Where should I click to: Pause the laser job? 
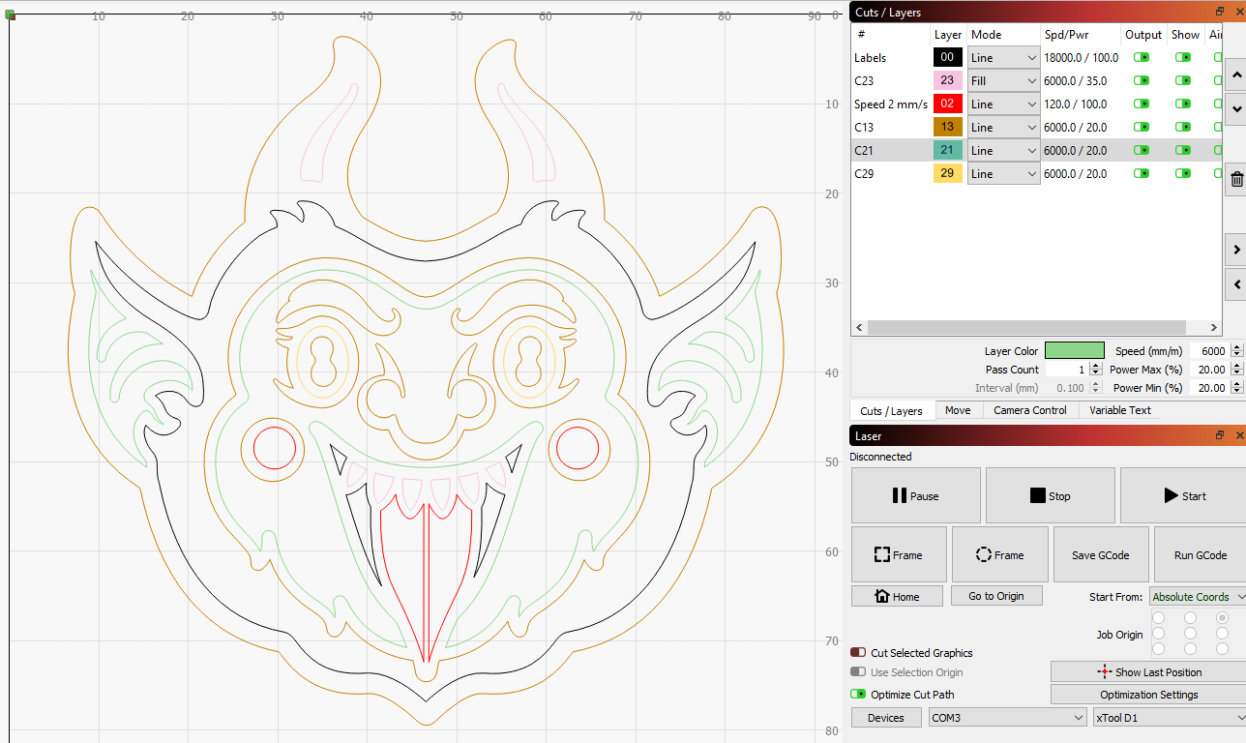(x=915, y=495)
